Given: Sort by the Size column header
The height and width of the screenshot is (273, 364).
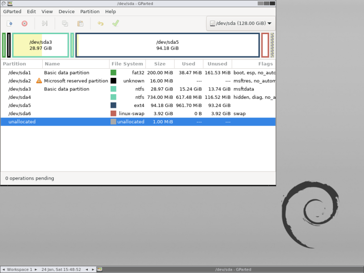Looking at the screenshot, I should pos(160,64).
